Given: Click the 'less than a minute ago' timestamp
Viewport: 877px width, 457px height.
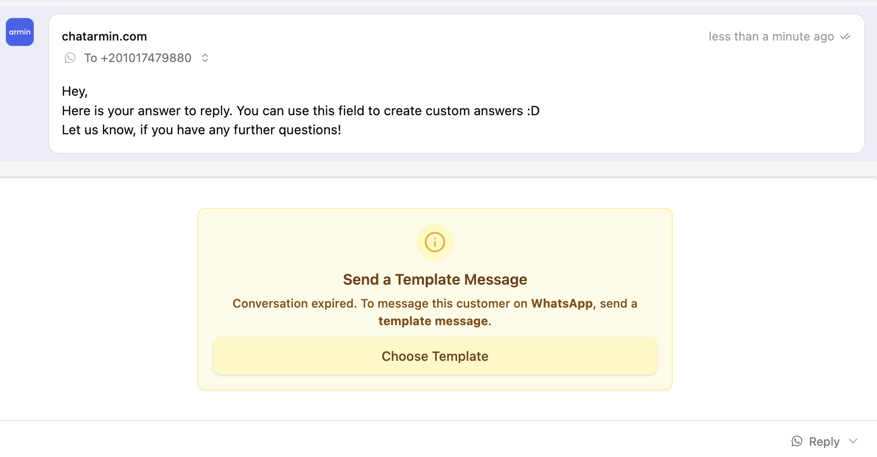Looking at the screenshot, I should [771, 37].
